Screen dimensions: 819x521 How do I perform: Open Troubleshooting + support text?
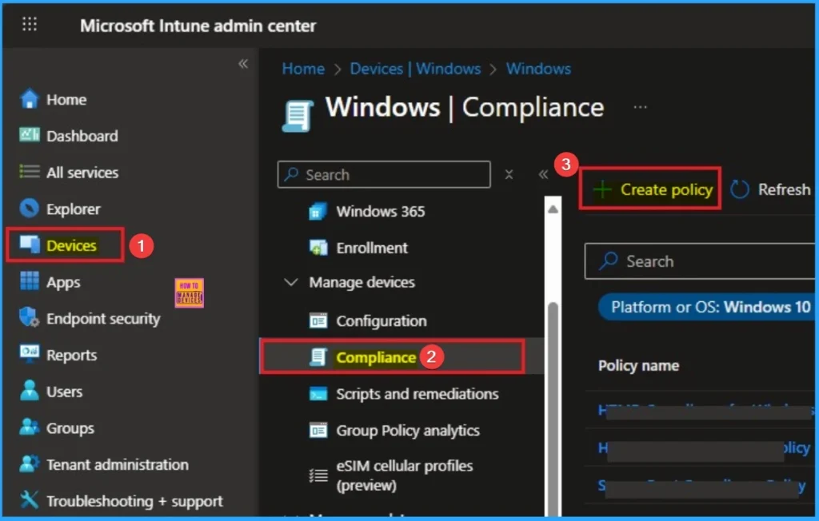point(134,501)
